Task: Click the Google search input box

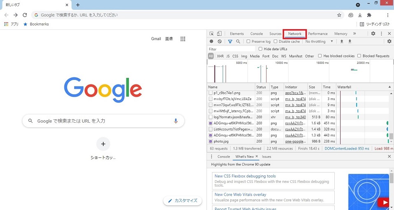Action: 103,121
